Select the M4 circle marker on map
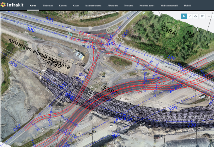 pyautogui.click(x=190, y=33)
